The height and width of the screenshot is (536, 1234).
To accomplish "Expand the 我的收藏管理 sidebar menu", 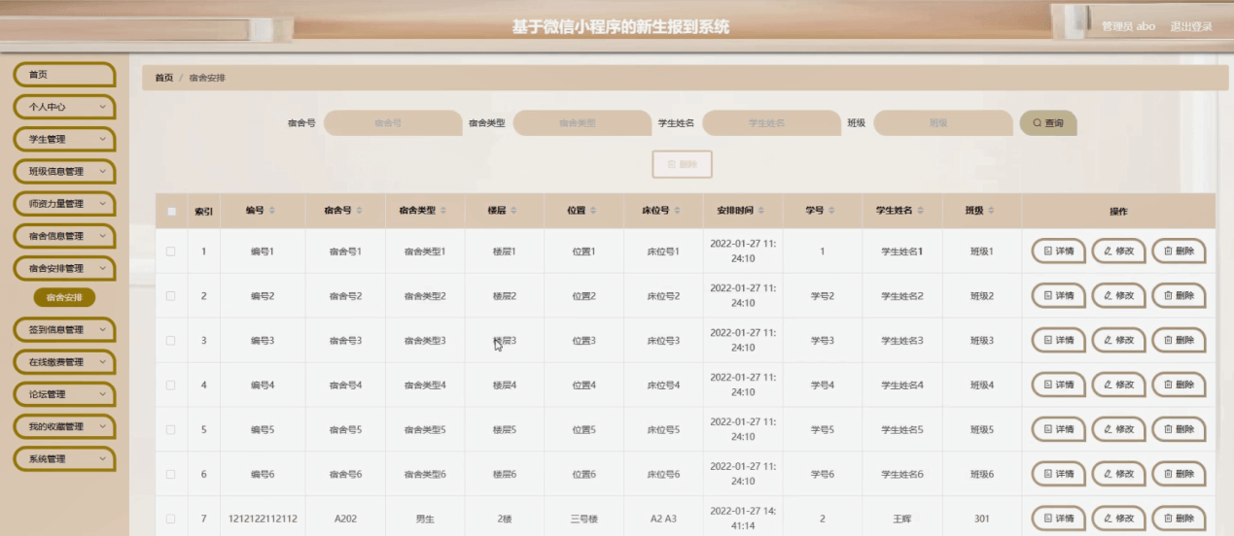I will [x=64, y=426].
